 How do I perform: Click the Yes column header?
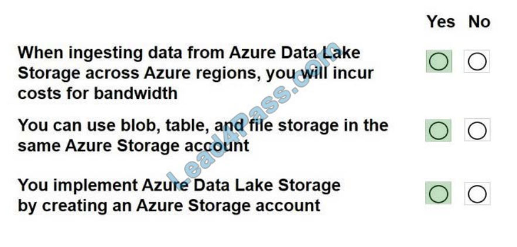[441, 22]
